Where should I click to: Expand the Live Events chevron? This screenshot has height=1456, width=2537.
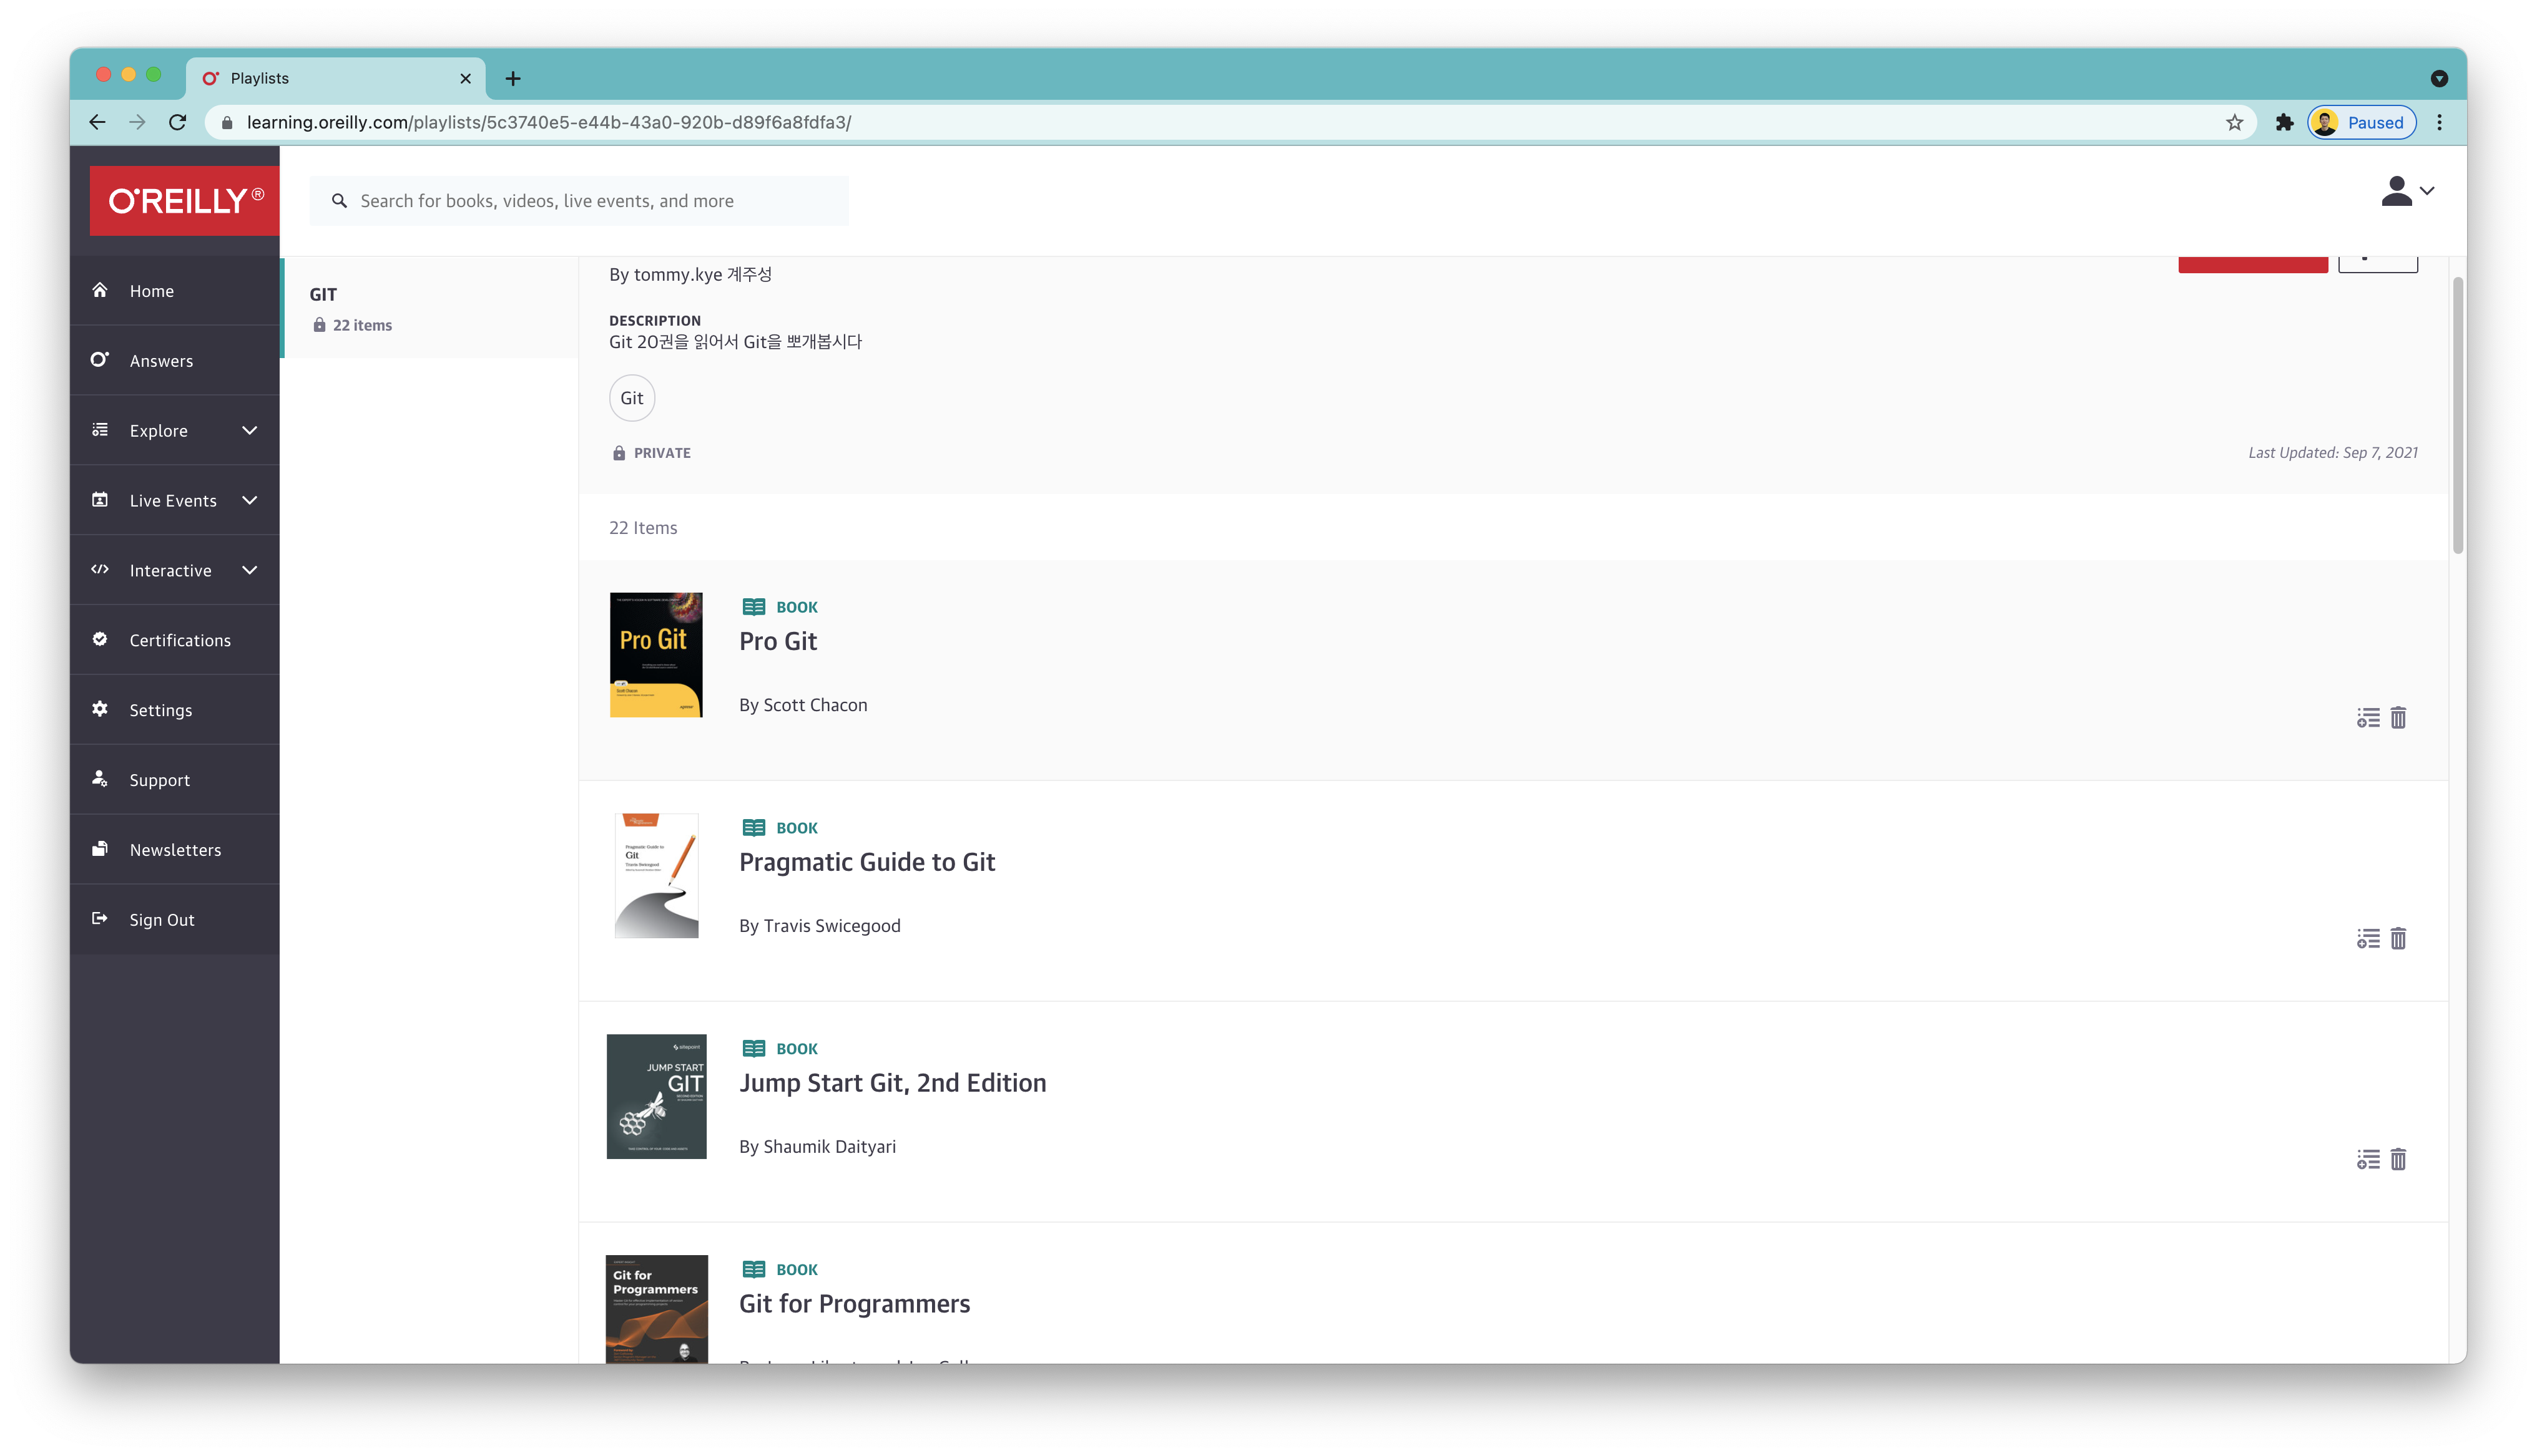pyautogui.click(x=250, y=500)
